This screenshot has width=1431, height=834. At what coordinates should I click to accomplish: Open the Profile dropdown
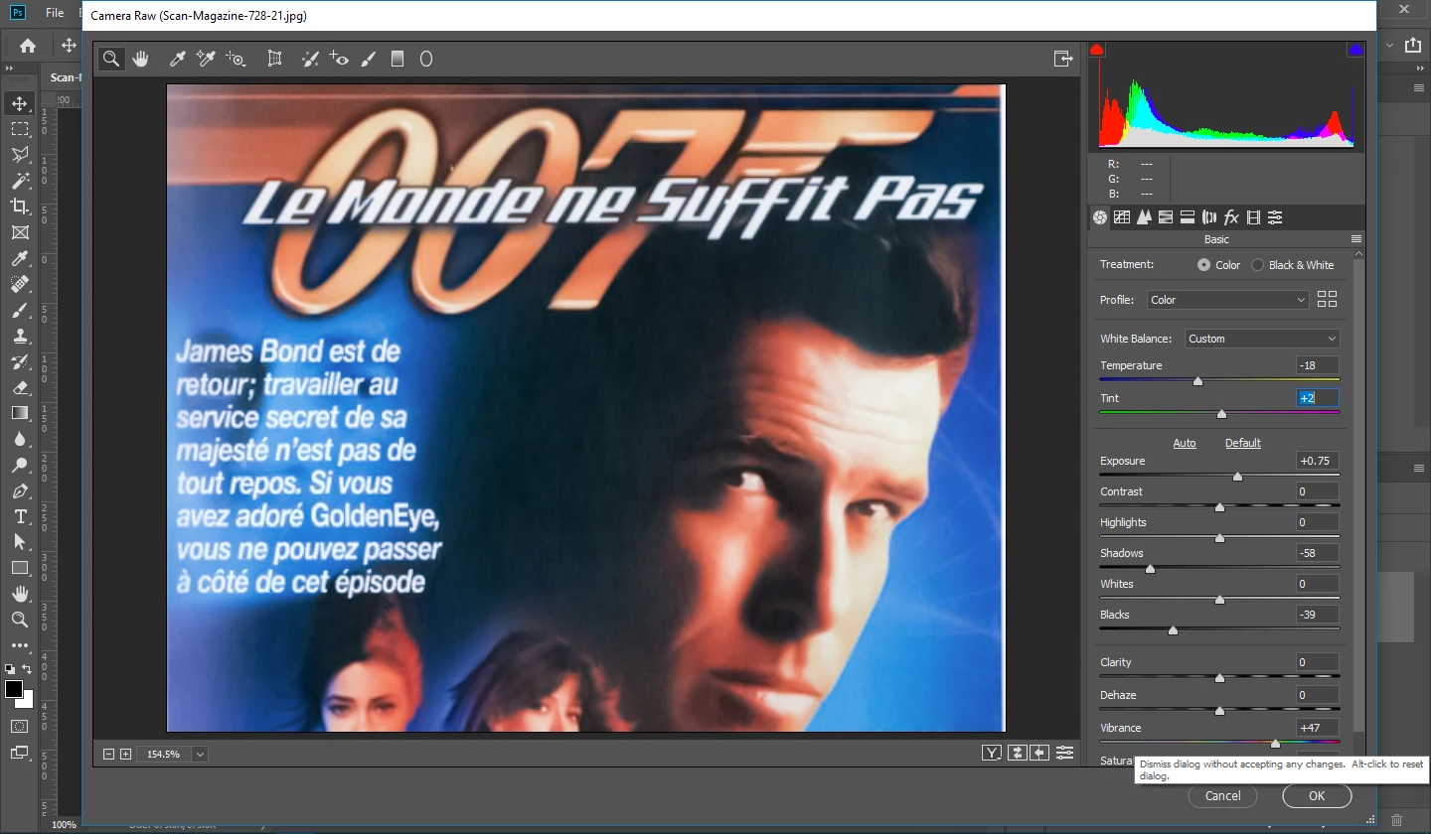[1227, 300]
